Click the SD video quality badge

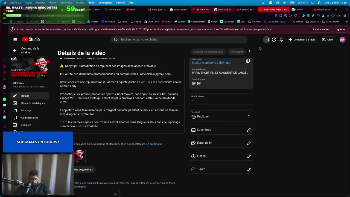tap(194, 84)
